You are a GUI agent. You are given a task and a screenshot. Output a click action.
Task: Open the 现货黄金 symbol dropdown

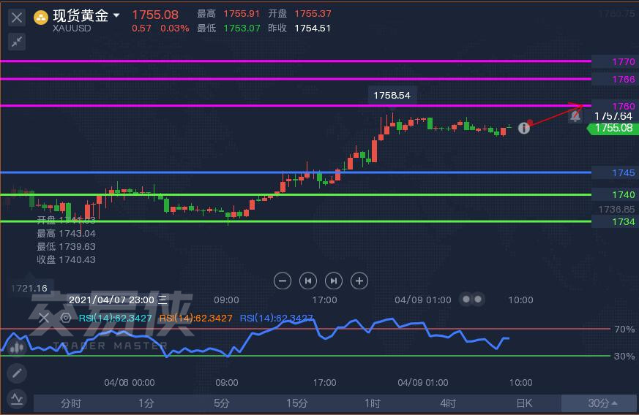tap(116, 16)
